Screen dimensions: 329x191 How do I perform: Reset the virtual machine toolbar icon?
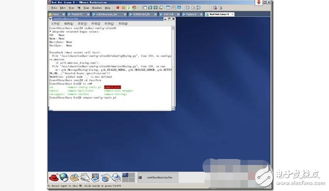click(134, 7)
